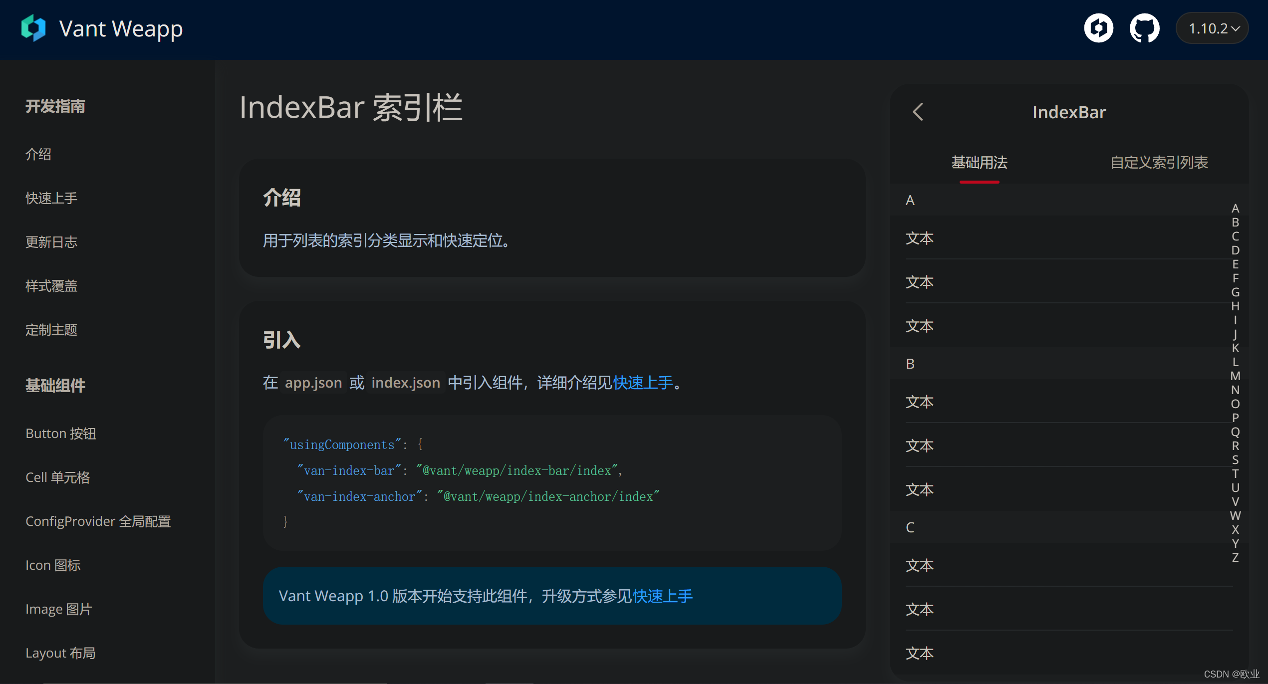1268x684 pixels.
Task: Jump to index letter O
Action: pyautogui.click(x=1235, y=404)
